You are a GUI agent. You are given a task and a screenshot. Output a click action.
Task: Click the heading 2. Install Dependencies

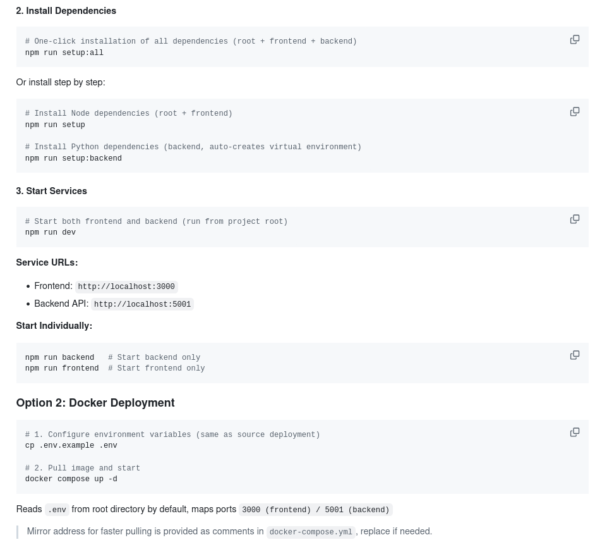coord(66,11)
